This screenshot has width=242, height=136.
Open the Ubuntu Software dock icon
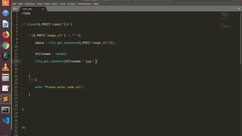[5, 3]
